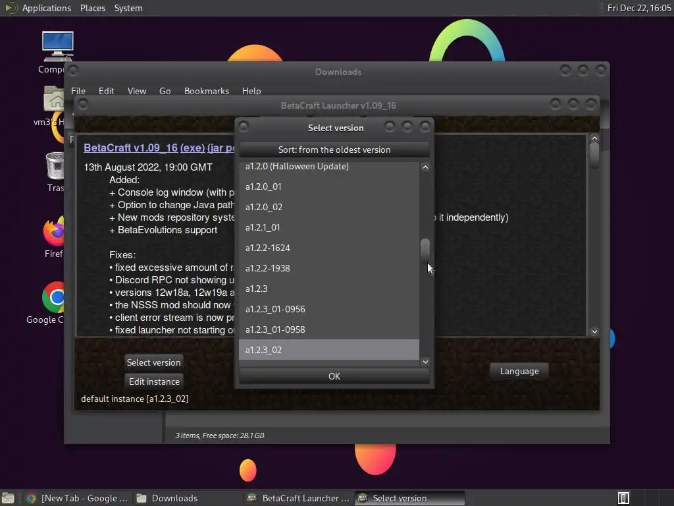Click the Downloads window menu button
This screenshot has width=674, height=506.
click(x=73, y=70)
